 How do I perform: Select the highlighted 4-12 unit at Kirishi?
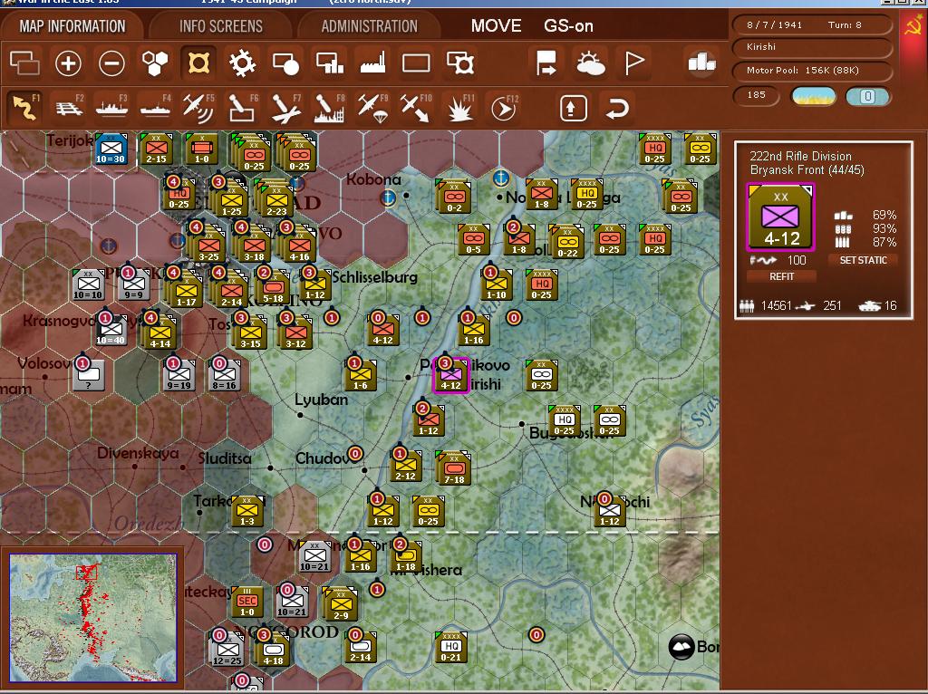pos(451,375)
